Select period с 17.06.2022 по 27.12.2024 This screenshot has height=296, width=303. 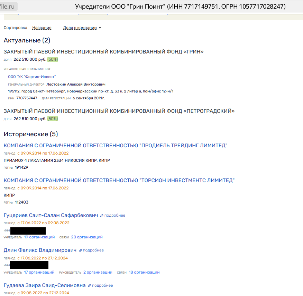coord(43,258)
